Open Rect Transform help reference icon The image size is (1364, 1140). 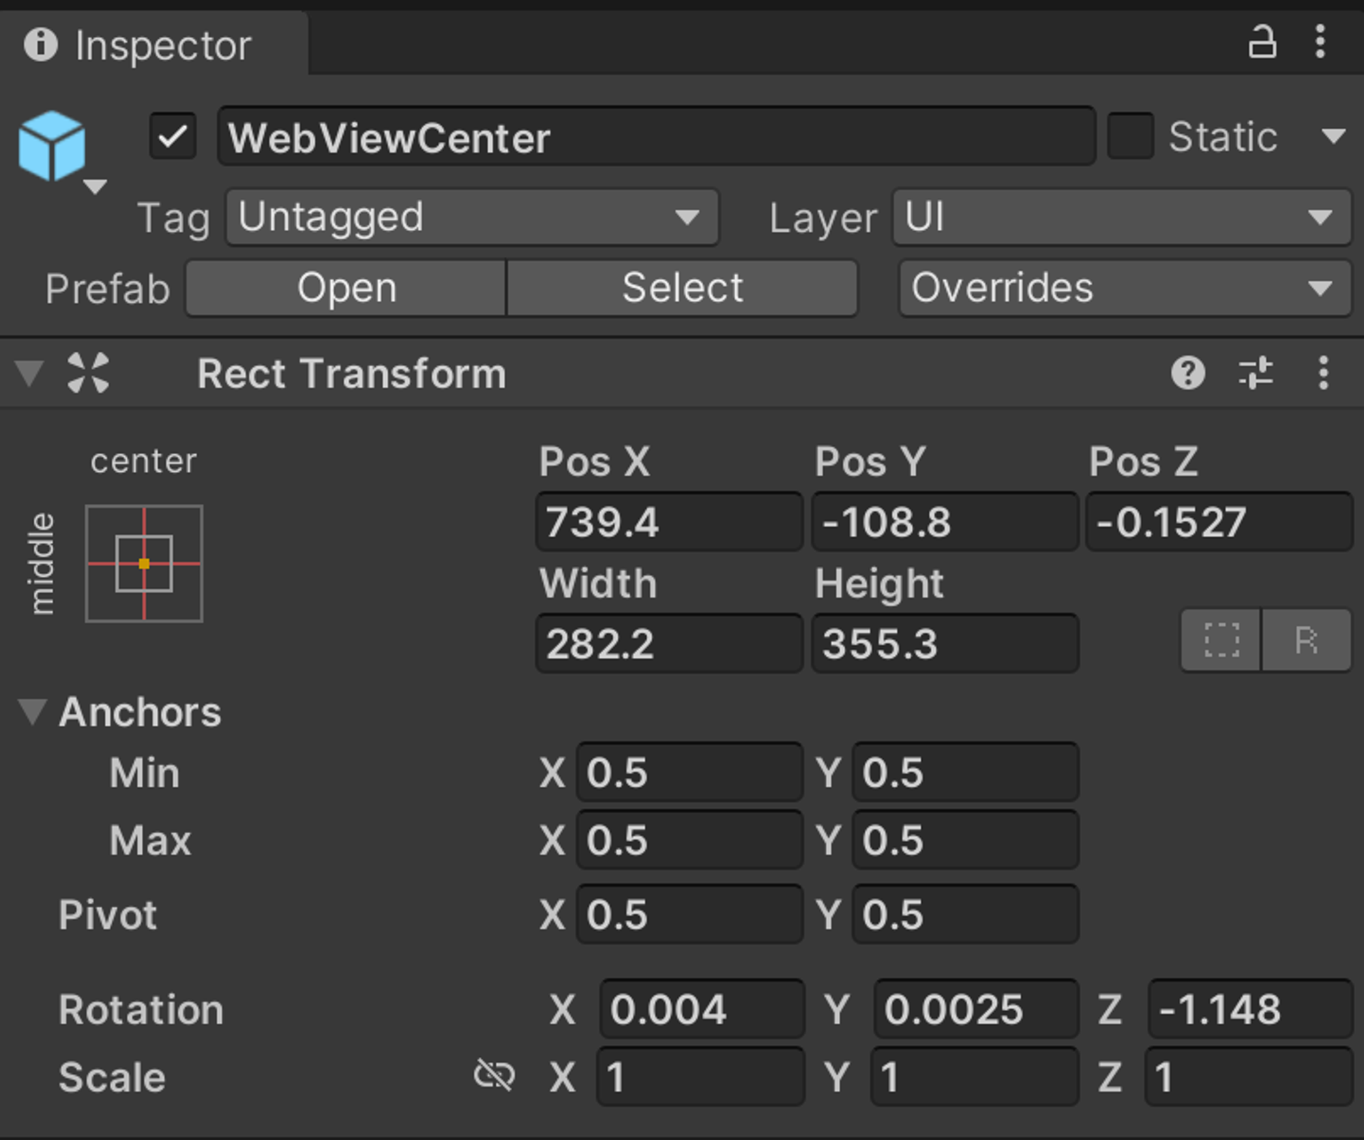point(1188,374)
